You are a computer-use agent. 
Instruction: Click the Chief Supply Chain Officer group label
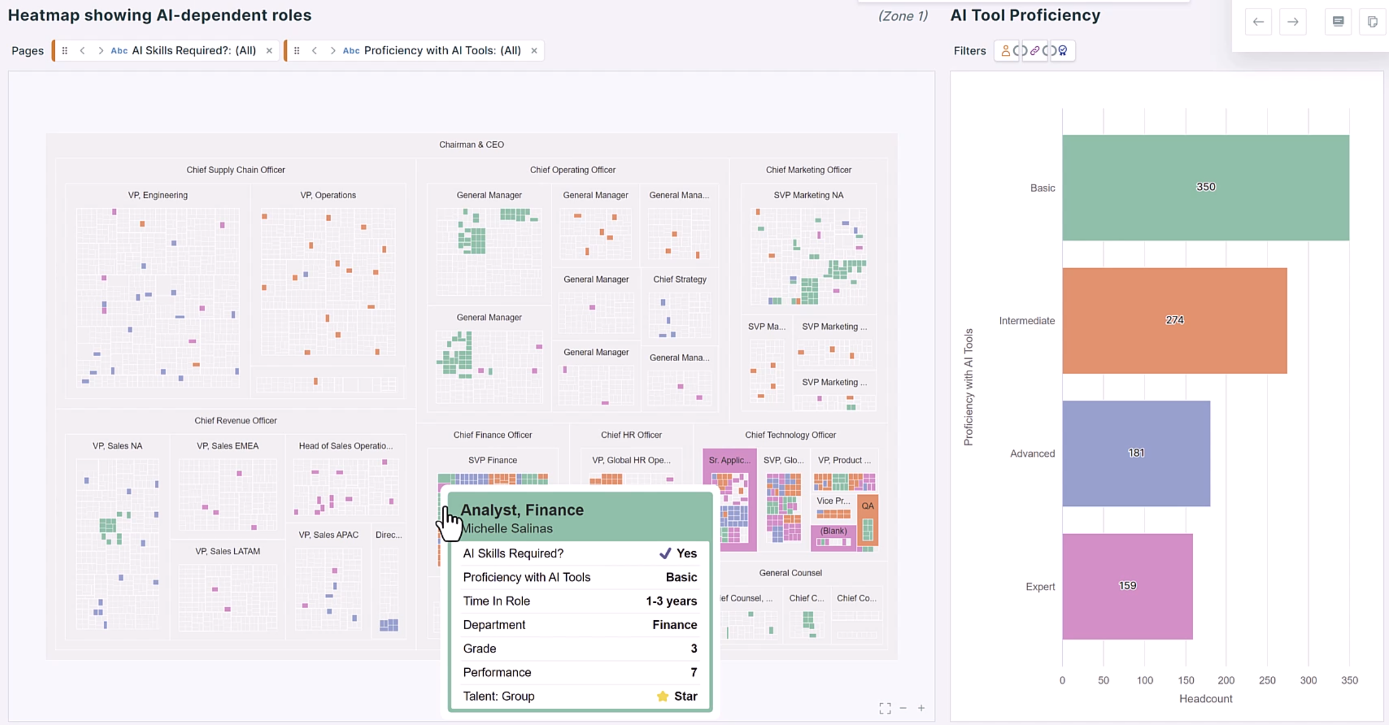tap(235, 170)
